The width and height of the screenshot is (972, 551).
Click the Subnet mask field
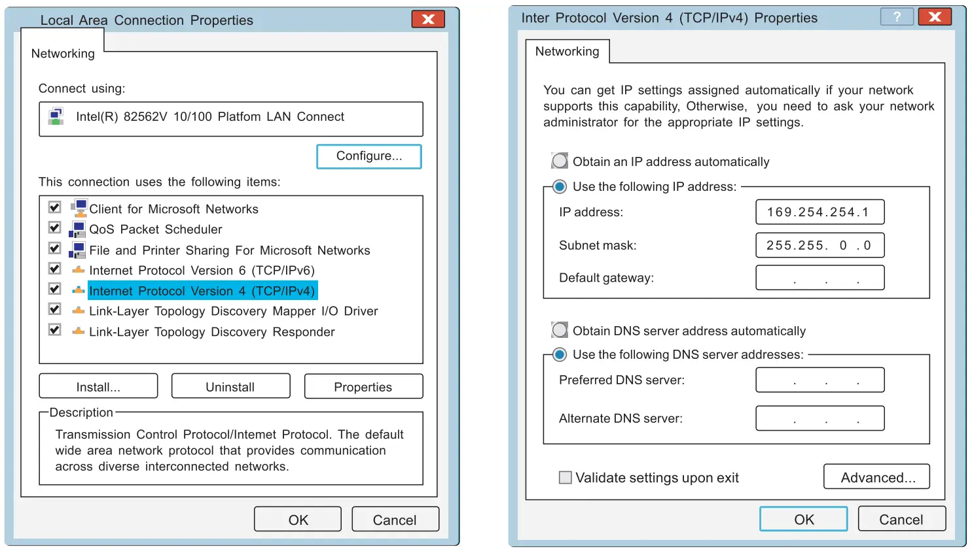820,245
